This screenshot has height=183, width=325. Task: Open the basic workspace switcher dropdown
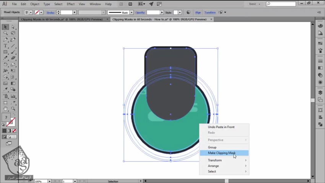pyautogui.click(x=255, y=4)
